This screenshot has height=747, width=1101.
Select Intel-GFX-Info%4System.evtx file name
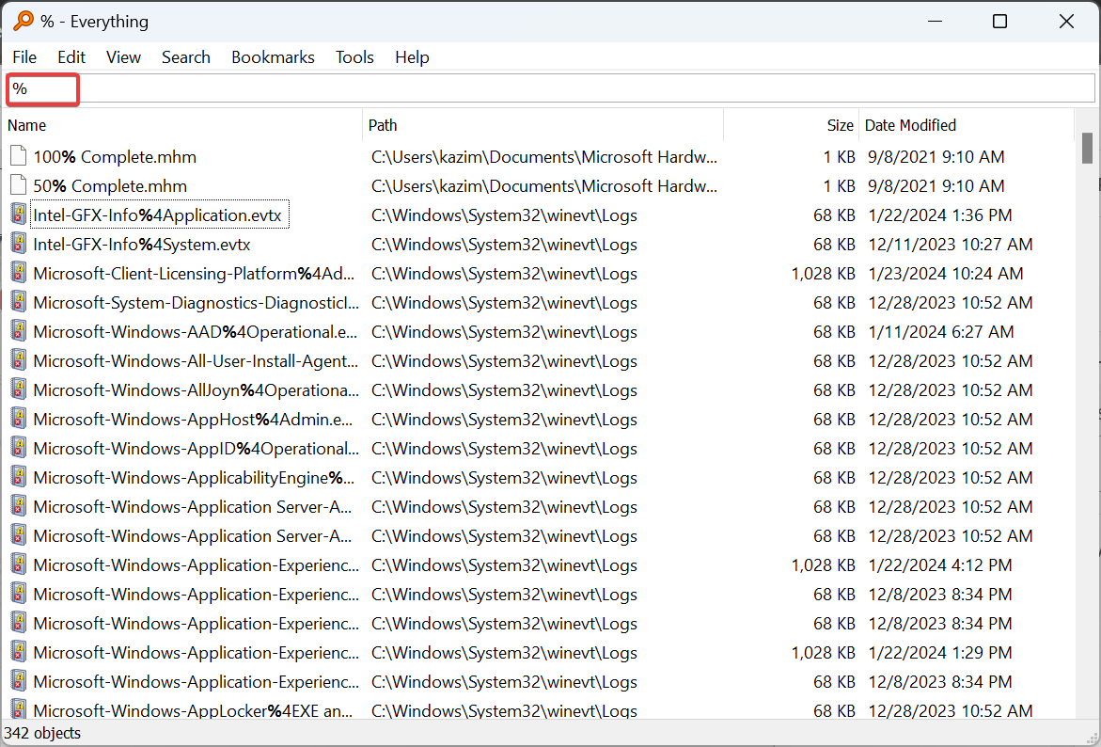tap(142, 245)
